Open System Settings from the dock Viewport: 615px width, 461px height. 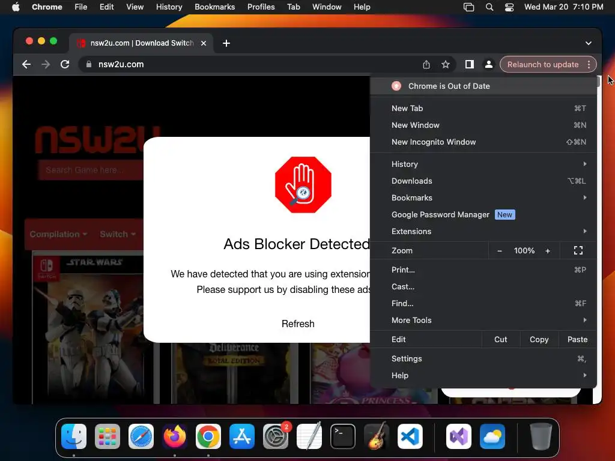click(276, 436)
